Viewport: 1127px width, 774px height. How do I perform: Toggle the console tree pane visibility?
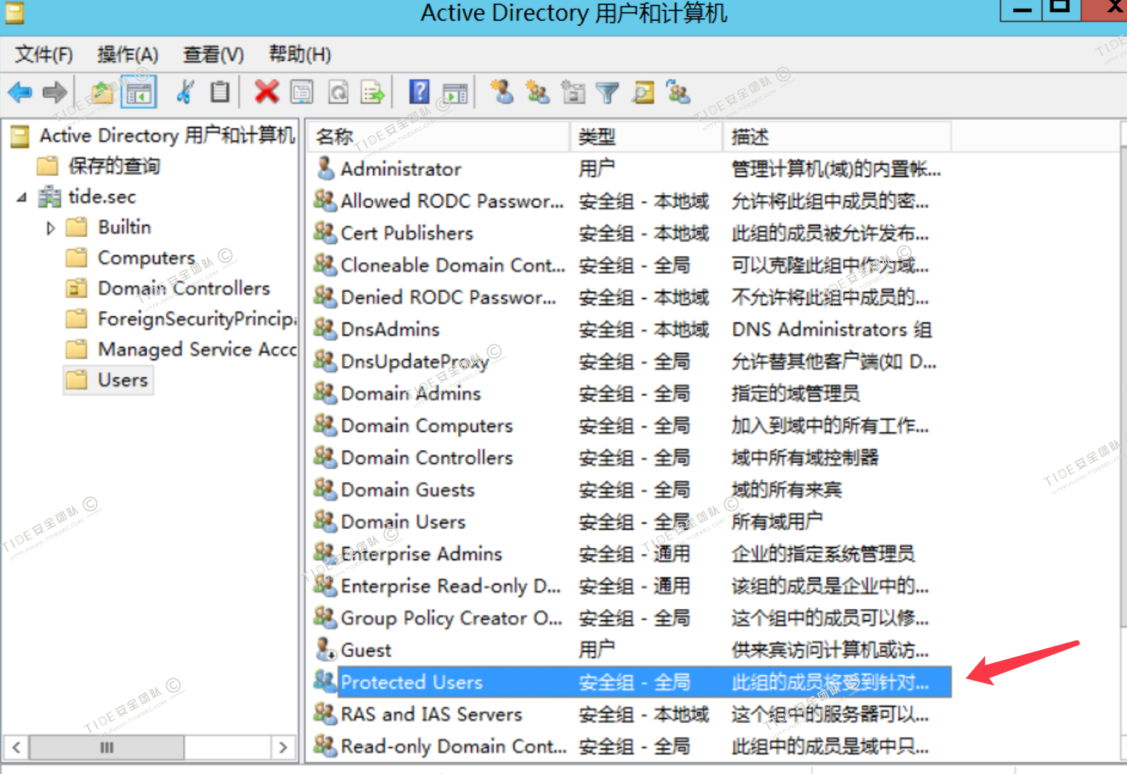pyautogui.click(x=139, y=92)
